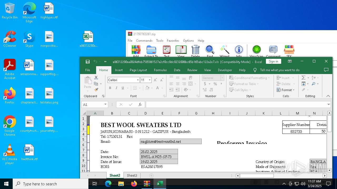Toggle Middle Align for cells

(178, 78)
